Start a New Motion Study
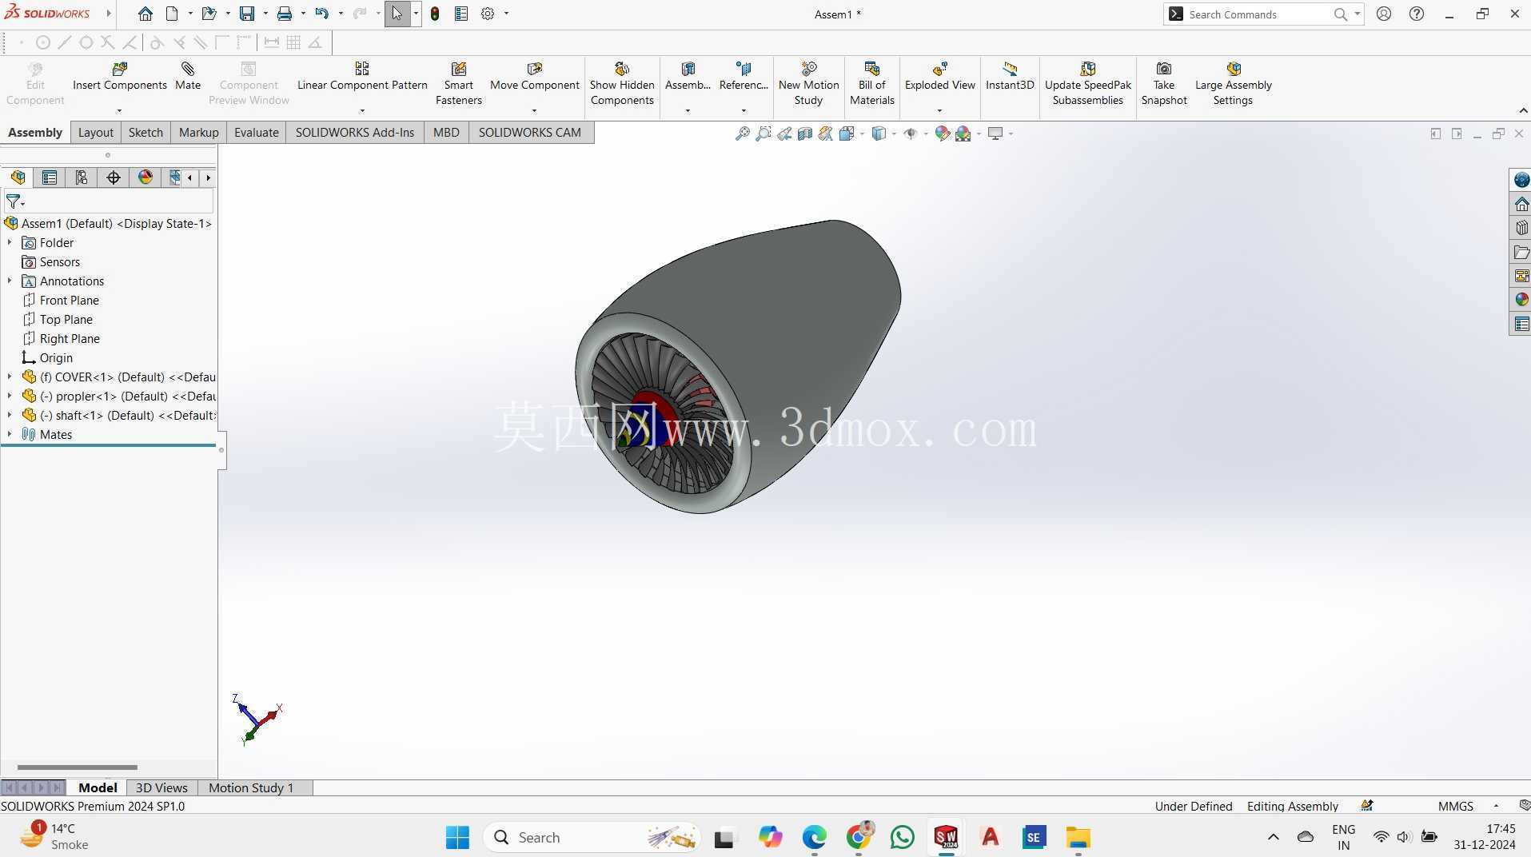Image resolution: width=1531 pixels, height=857 pixels. 809,84
